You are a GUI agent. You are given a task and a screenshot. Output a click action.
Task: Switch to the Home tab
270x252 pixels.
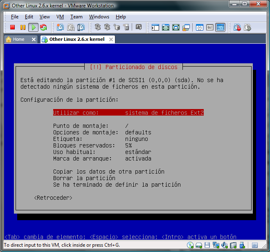pyautogui.click(x=18, y=39)
